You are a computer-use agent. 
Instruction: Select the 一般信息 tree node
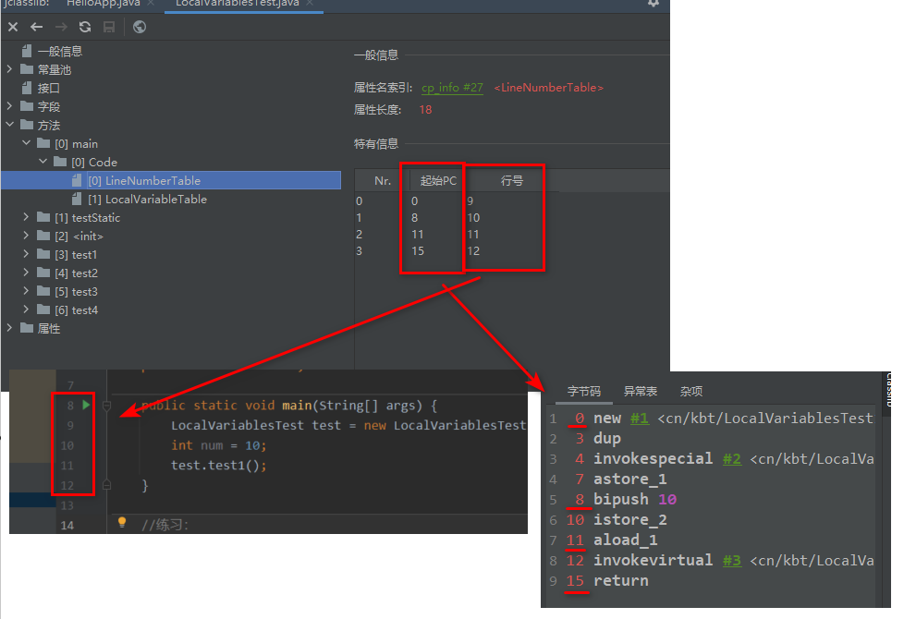[60, 52]
